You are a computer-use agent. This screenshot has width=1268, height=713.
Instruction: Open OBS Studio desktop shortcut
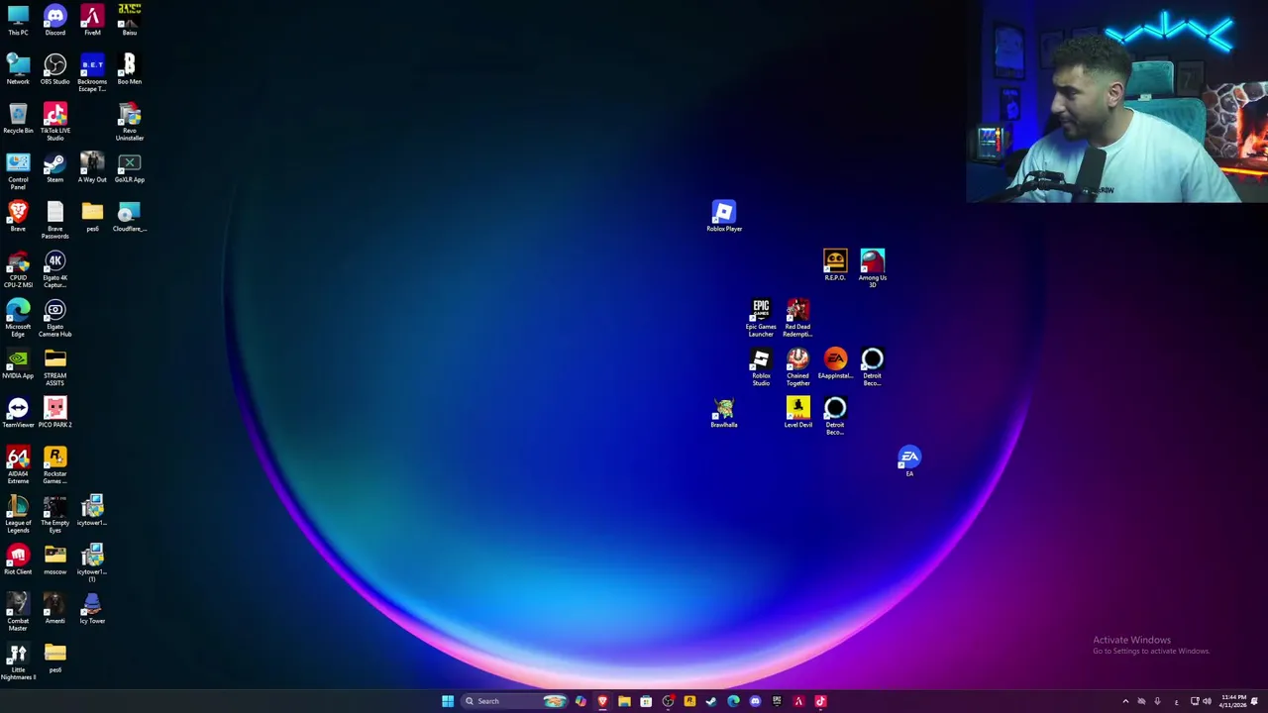tap(54, 69)
